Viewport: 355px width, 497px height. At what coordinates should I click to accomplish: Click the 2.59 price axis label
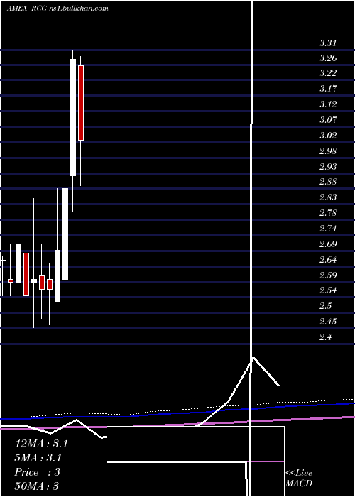click(328, 275)
